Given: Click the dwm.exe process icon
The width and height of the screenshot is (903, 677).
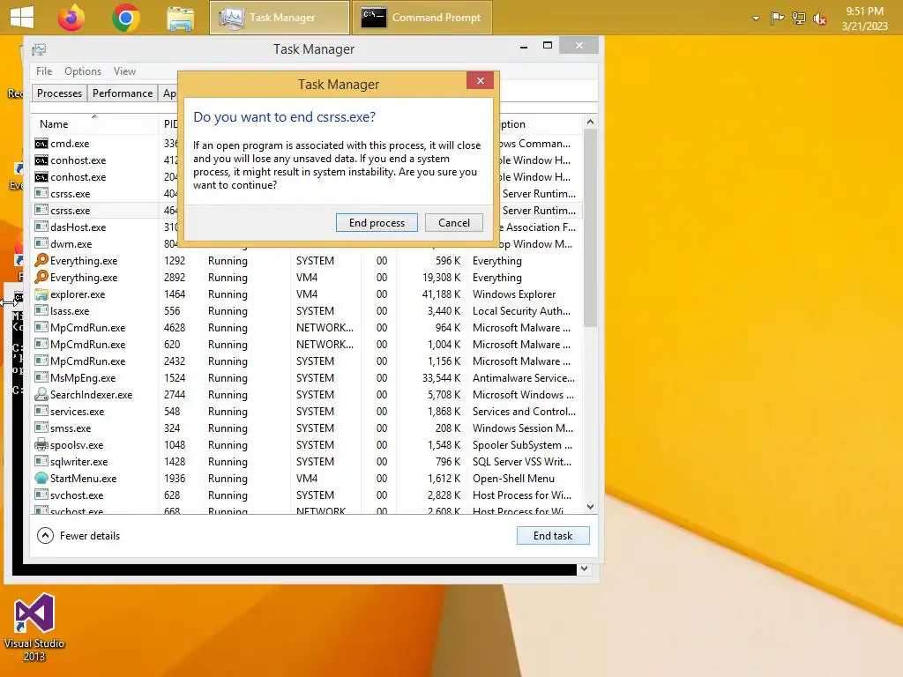Looking at the screenshot, I should point(41,243).
